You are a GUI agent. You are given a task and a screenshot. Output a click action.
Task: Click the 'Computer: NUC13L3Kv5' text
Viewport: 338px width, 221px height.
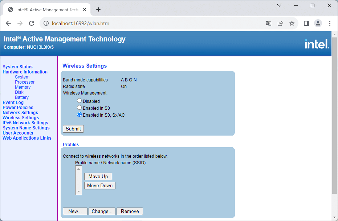[29, 47]
